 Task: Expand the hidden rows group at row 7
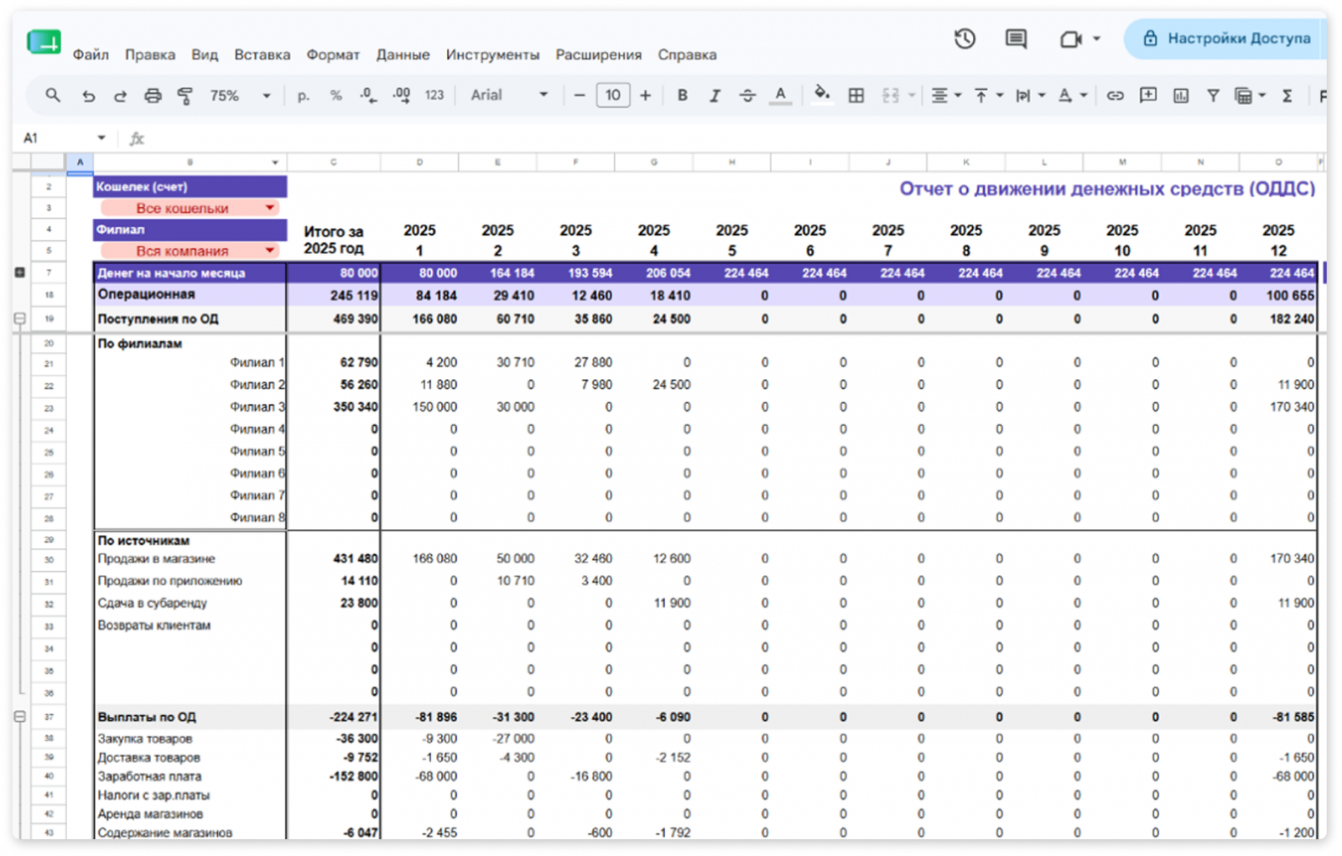tap(19, 272)
